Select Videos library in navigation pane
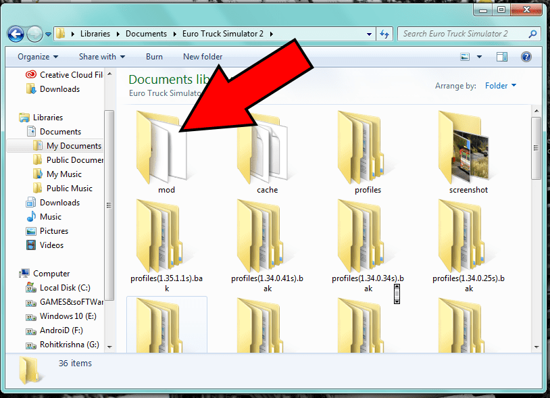 click(45, 245)
